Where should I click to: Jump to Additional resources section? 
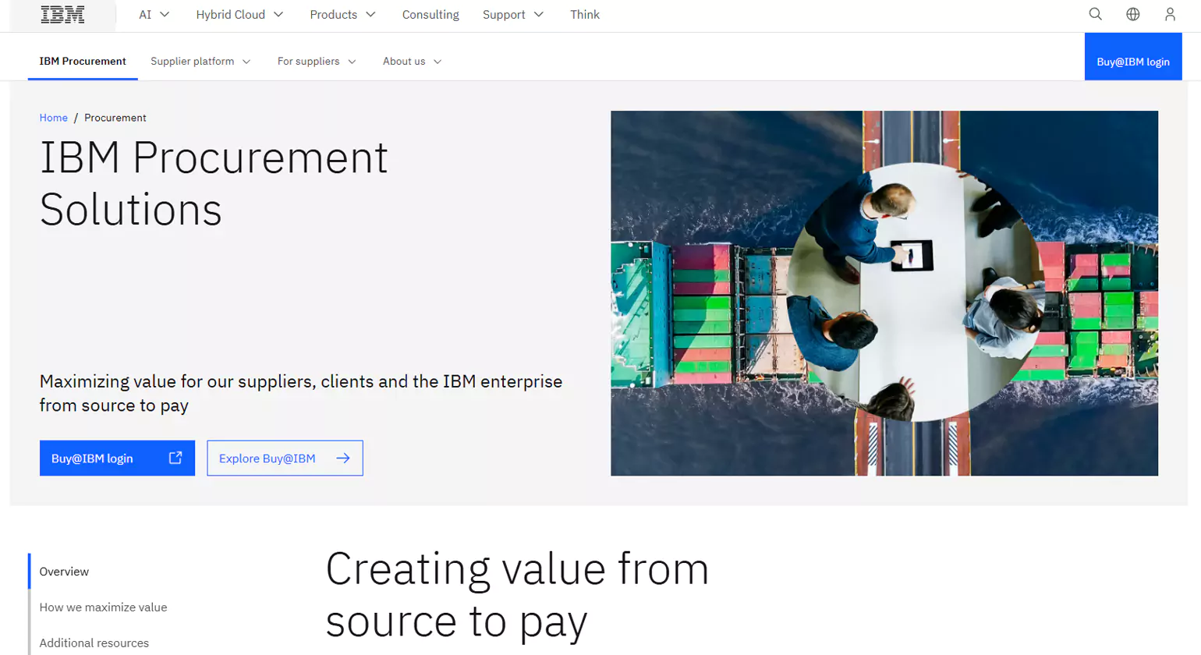tap(94, 643)
